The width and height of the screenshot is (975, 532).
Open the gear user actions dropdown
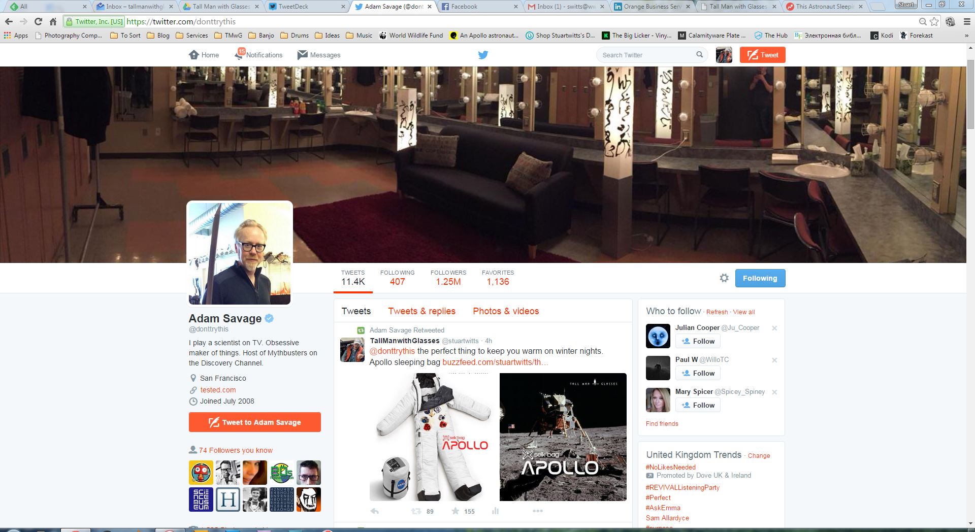[x=724, y=278]
